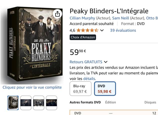Click the Peaky Blinders-L'Intégrale title

[x=109, y=11]
